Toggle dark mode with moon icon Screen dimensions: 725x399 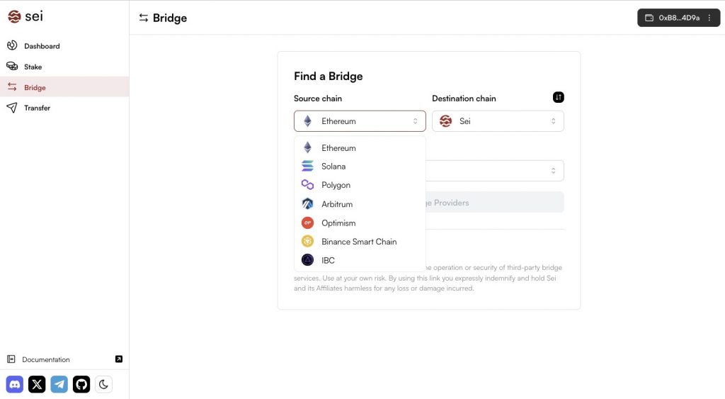click(x=103, y=384)
